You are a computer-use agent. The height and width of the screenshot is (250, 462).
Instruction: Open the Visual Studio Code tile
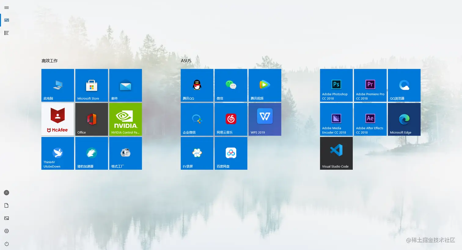point(336,153)
